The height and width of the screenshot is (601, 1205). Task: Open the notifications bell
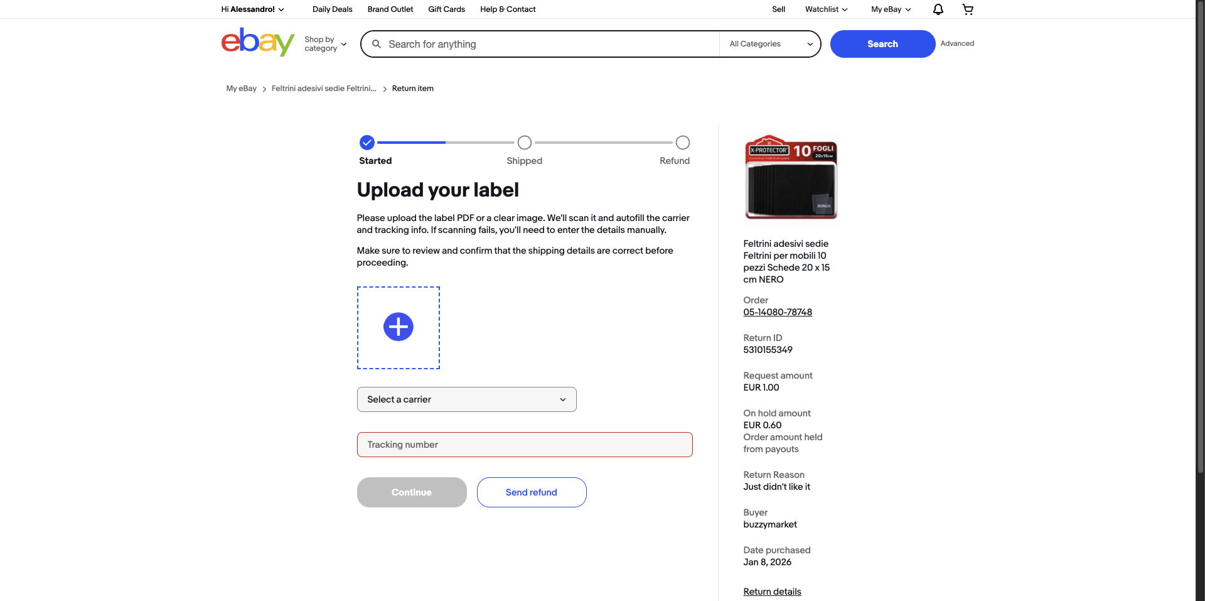point(938,9)
